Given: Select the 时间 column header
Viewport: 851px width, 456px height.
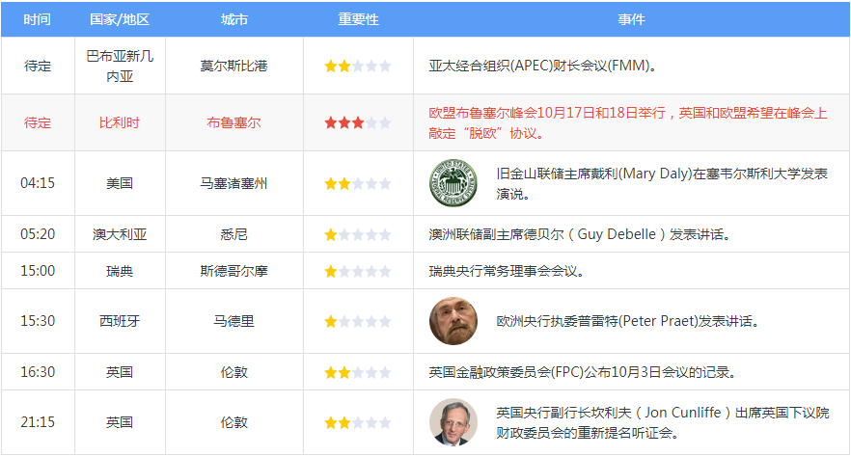Looking at the screenshot, I should coord(38,19).
